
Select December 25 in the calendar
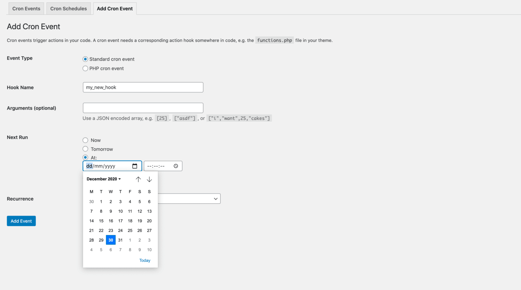[x=130, y=230]
